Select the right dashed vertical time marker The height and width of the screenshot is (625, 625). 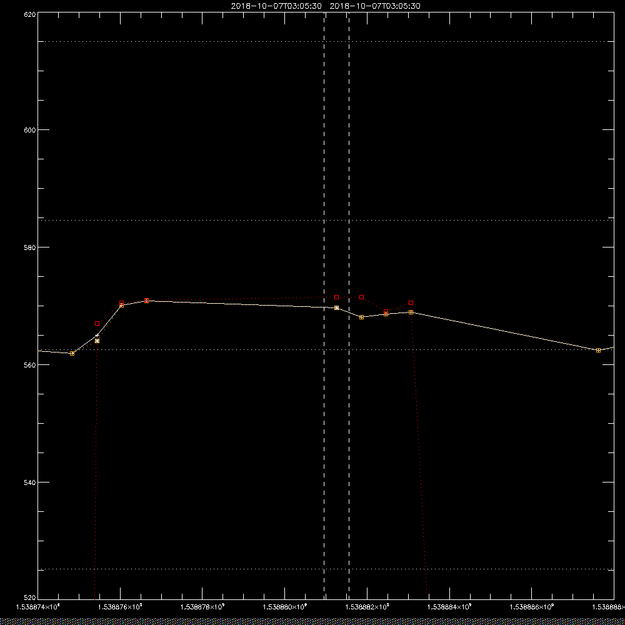[349, 305]
